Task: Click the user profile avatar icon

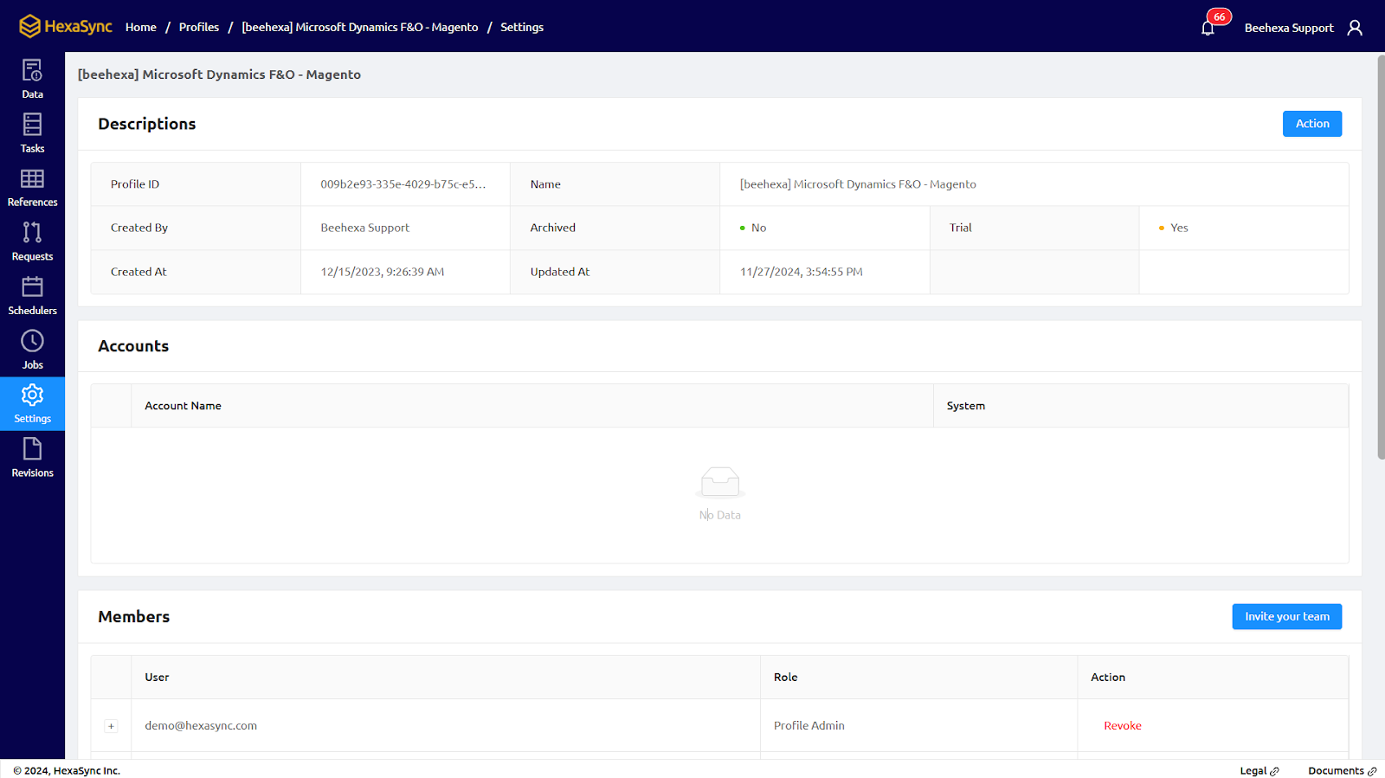Action: pyautogui.click(x=1355, y=28)
